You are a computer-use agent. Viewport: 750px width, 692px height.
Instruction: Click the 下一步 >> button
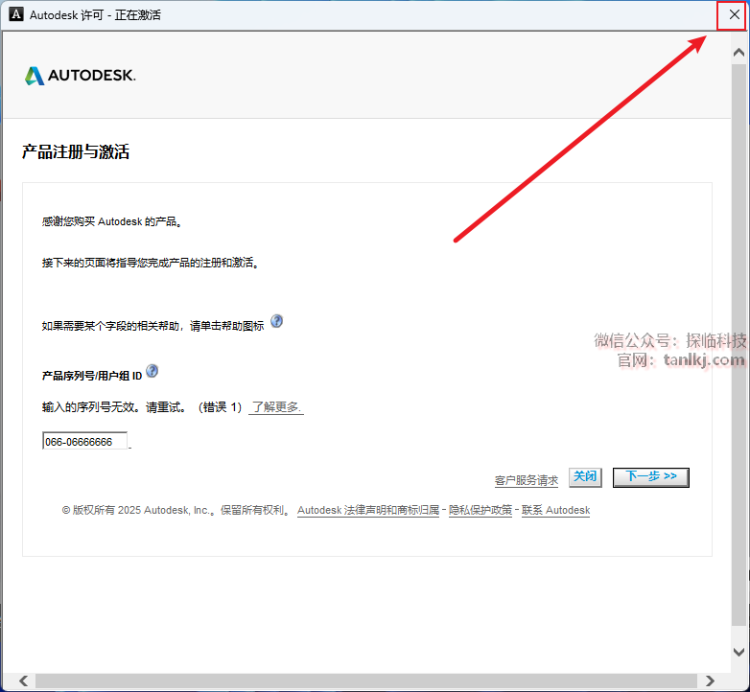[x=651, y=477]
